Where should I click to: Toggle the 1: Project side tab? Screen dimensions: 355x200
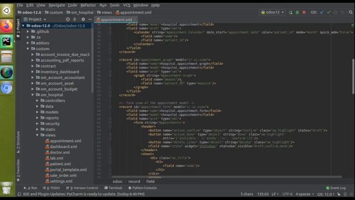[x=18, y=28]
